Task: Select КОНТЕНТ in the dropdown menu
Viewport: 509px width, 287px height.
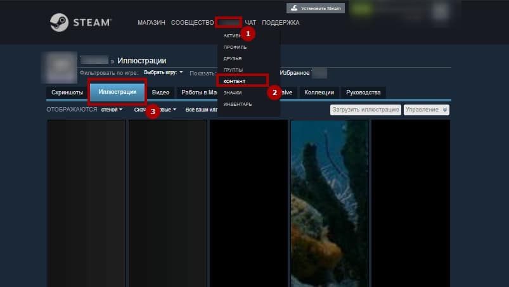Action: pyautogui.click(x=235, y=81)
